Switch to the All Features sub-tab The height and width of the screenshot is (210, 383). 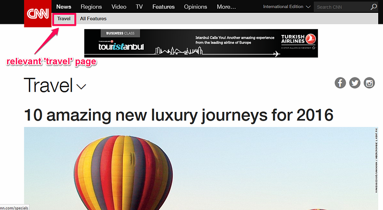click(93, 19)
